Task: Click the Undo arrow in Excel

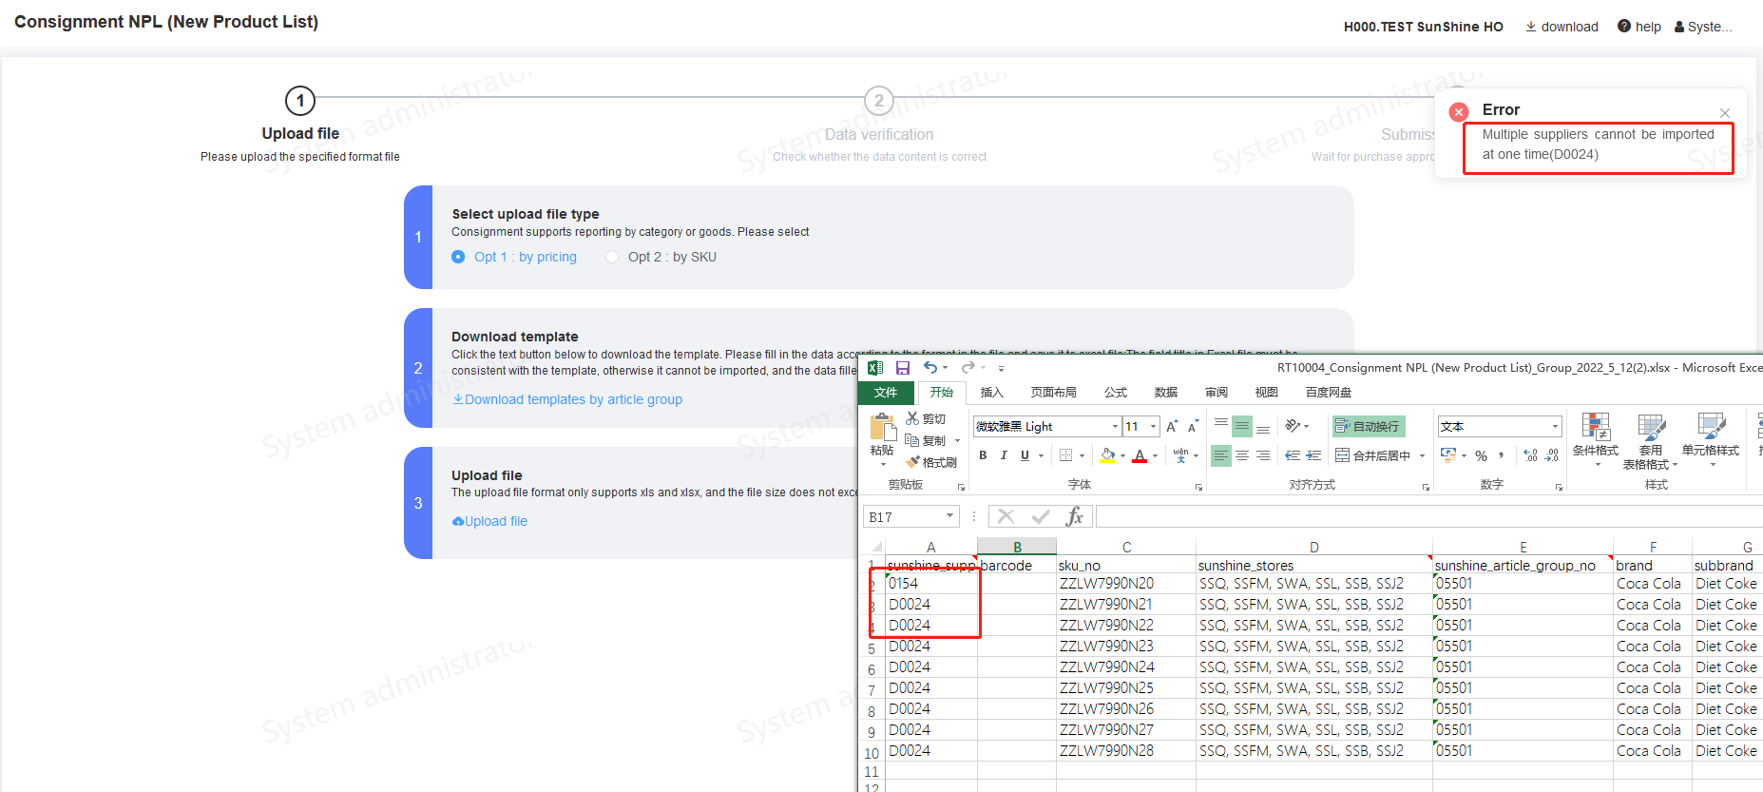Action: click(x=929, y=368)
